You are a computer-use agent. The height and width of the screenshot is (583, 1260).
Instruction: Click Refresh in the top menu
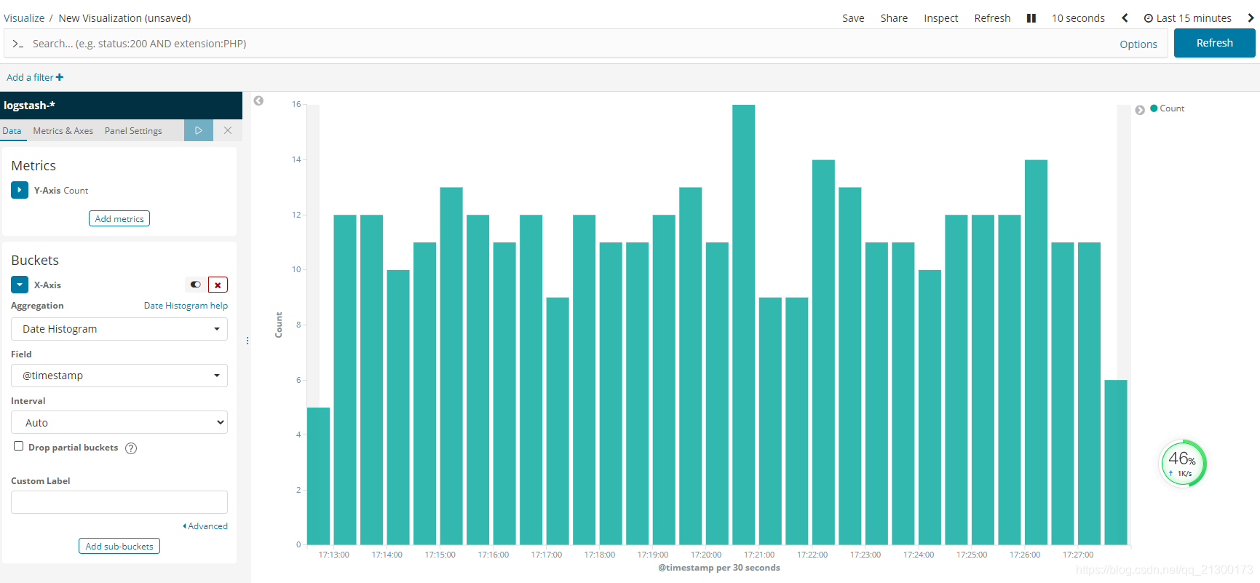[x=992, y=18]
